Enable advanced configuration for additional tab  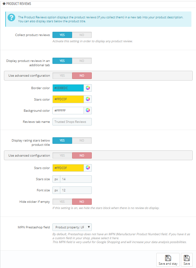pyautogui.click(x=62, y=76)
